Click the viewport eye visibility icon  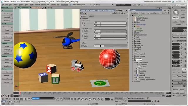tap(46, 8)
